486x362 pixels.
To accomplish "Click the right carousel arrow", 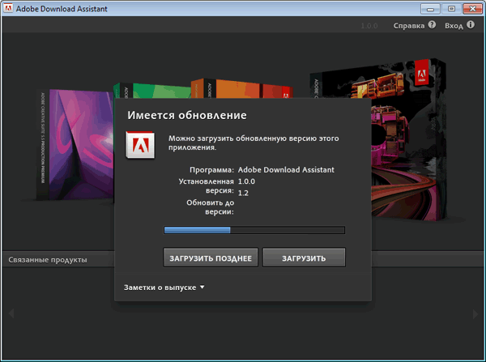I will [x=475, y=314].
